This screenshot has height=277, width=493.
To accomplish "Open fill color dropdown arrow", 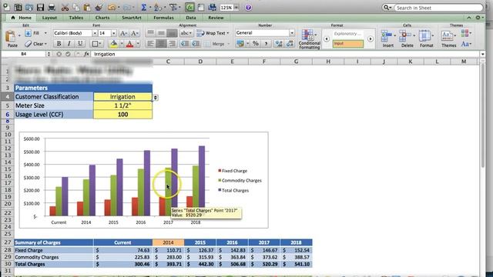I will [x=122, y=44].
